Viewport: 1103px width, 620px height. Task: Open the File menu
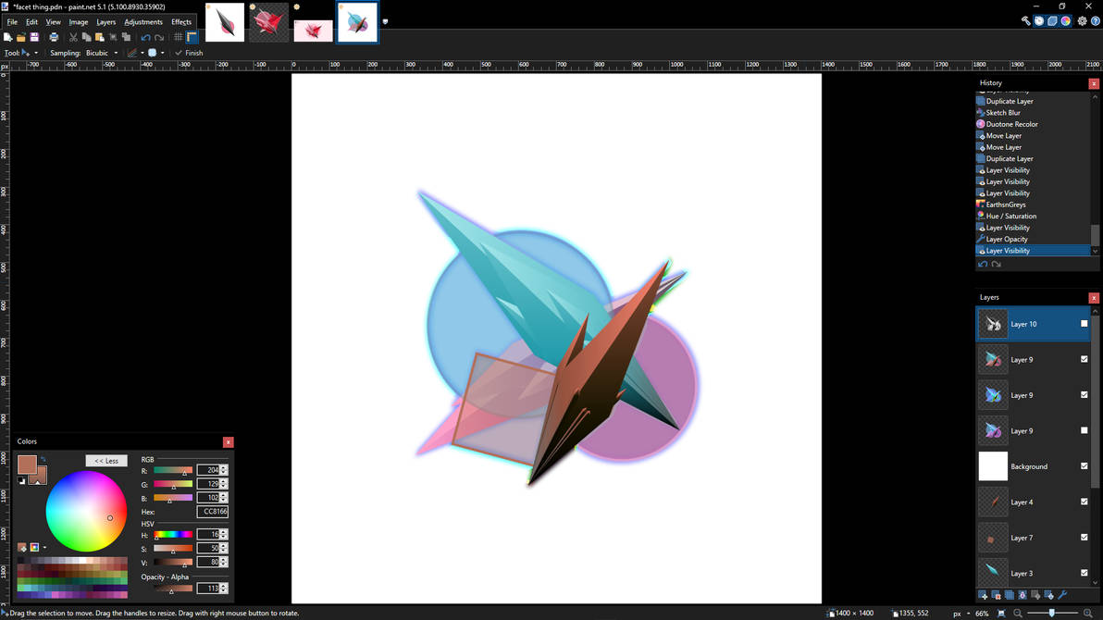[12, 22]
